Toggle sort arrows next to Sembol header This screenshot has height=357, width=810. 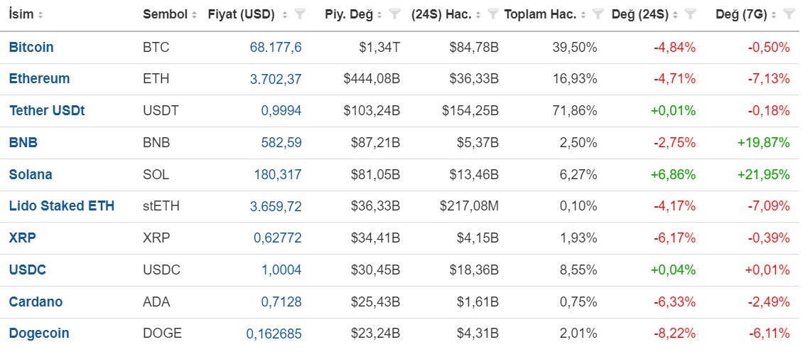coord(194,15)
